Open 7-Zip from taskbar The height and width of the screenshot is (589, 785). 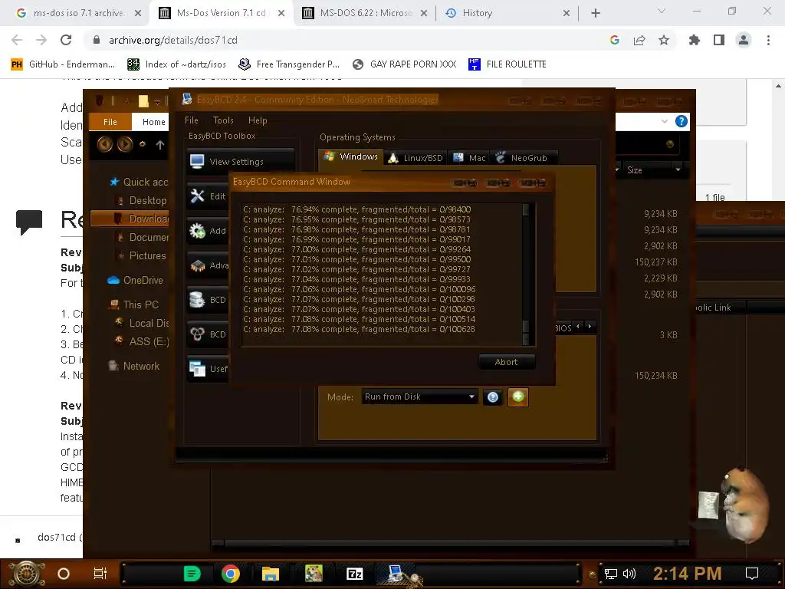pos(354,574)
